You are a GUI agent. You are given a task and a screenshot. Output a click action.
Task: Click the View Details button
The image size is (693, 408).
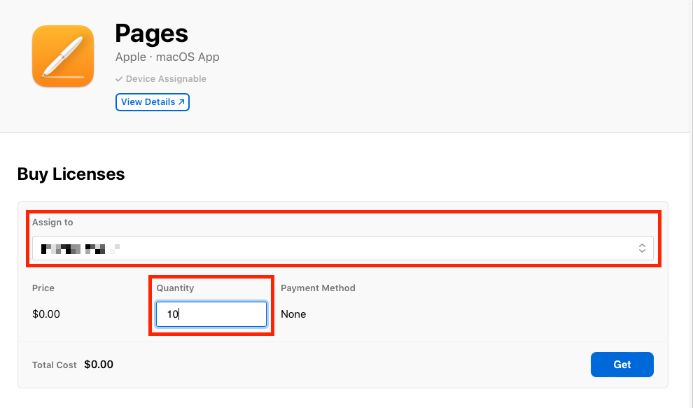[153, 102]
